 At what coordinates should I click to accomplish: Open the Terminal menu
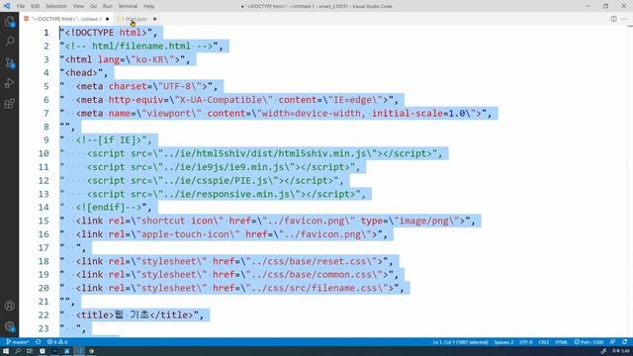point(128,6)
